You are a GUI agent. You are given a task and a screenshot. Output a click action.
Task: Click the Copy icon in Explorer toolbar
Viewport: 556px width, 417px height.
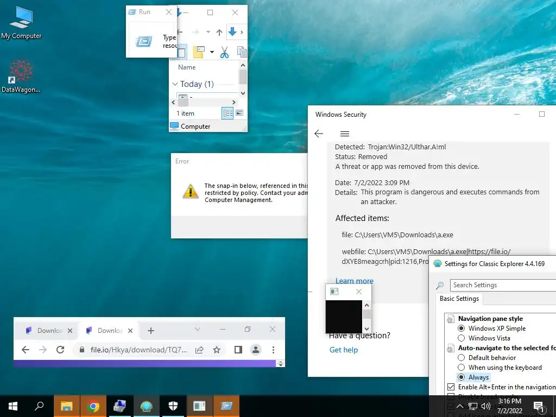pos(242,53)
